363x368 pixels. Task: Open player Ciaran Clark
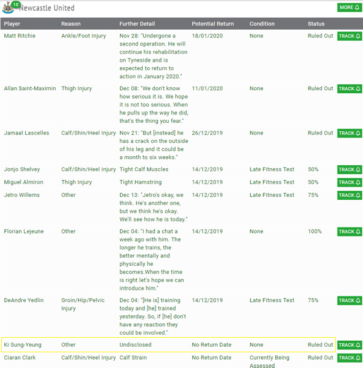(x=20, y=358)
